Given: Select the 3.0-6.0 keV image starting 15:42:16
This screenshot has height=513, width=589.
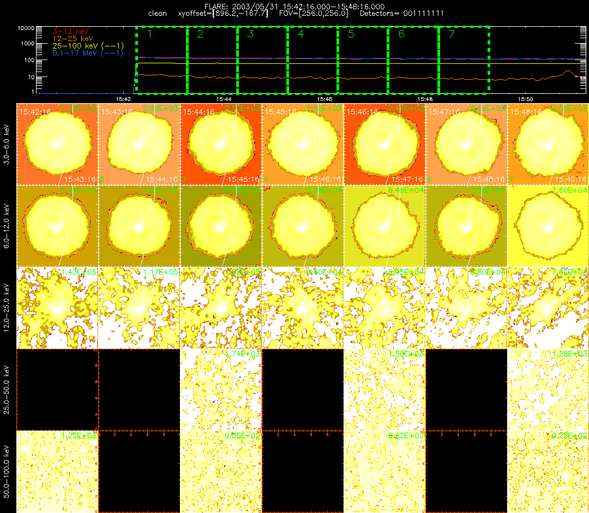Looking at the screenshot, I should [x=57, y=144].
